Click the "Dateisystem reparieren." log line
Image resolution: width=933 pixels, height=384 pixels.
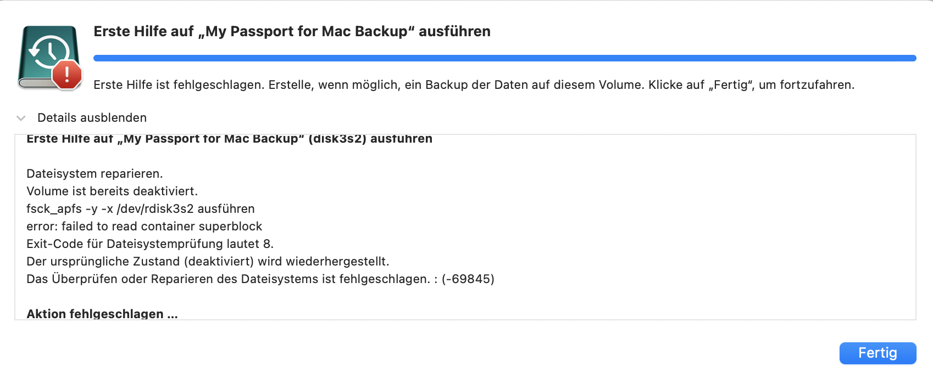[95, 174]
